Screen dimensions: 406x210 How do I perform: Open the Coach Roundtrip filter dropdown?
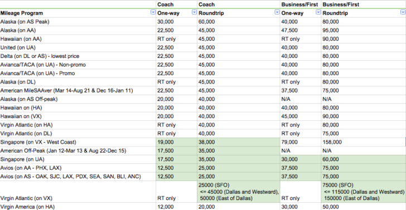click(277, 13)
